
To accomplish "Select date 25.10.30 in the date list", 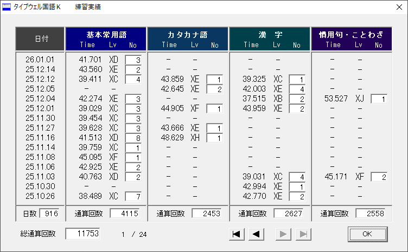I will (40, 186).
